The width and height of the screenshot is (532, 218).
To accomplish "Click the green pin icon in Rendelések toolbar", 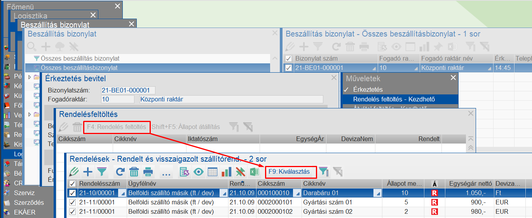I will pyautogui.click(x=240, y=171).
